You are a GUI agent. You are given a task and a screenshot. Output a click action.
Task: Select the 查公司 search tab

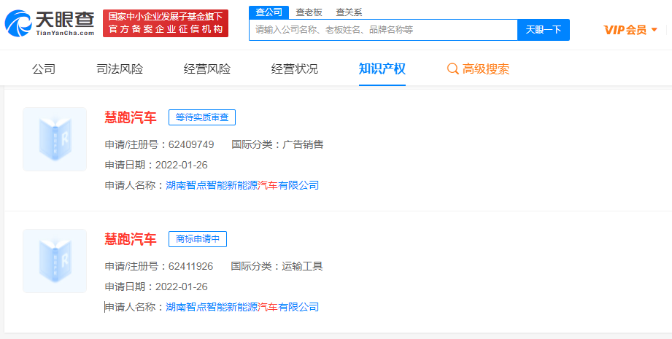pyautogui.click(x=269, y=12)
